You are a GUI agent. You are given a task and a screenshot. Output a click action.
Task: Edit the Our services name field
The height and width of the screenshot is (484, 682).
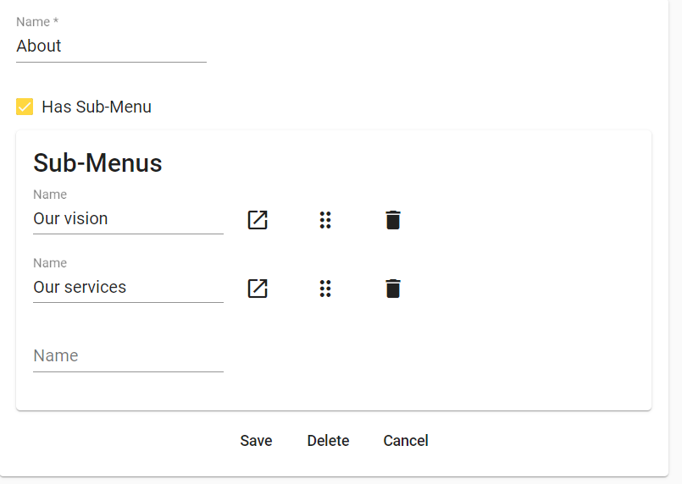coord(128,288)
